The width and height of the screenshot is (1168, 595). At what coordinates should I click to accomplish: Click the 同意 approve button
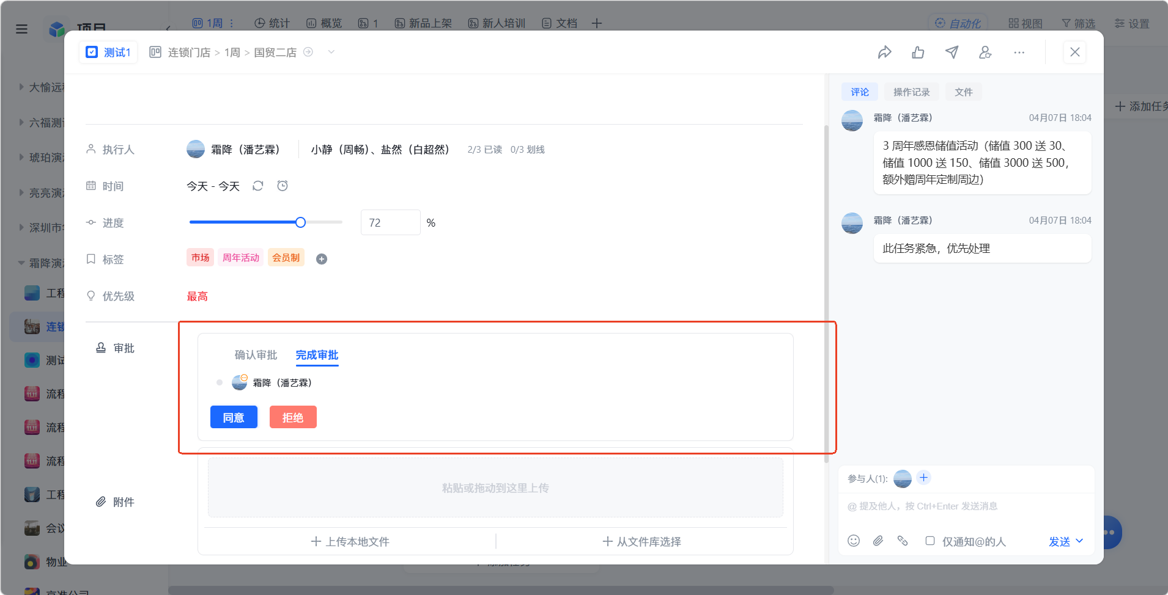(234, 417)
